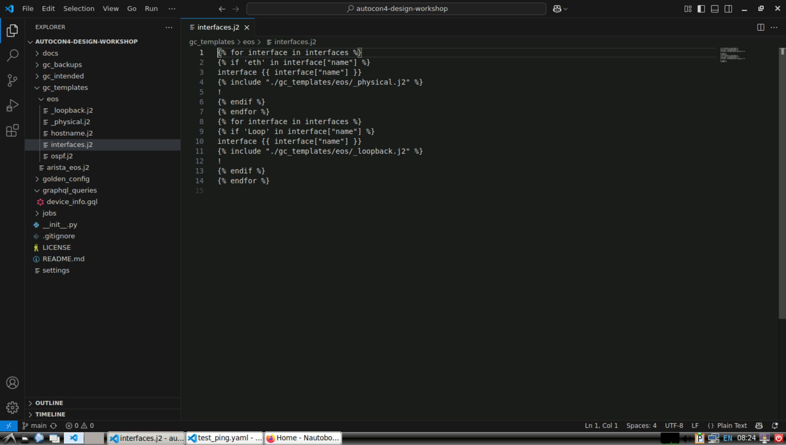Click the Split Editor Right icon
This screenshot has height=445, width=786.
(x=760, y=27)
